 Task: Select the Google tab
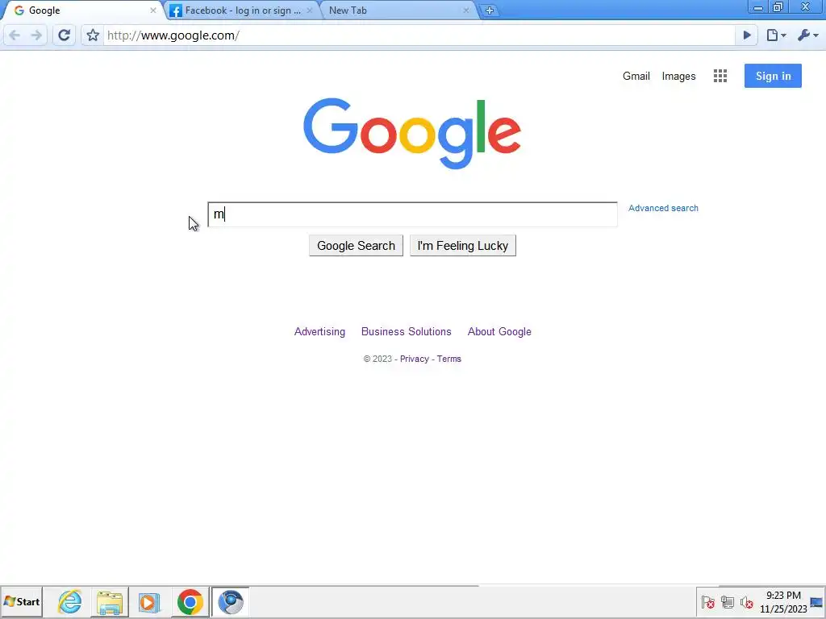[81, 10]
